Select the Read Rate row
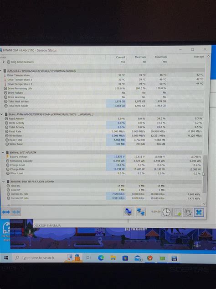216x289 pixels. pyautogui.click(x=104, y=131)
